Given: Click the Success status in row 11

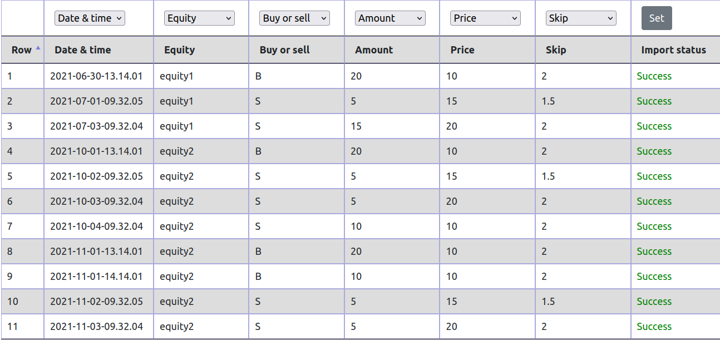Looking at the screenshot, I should click(x=654, y=327).
